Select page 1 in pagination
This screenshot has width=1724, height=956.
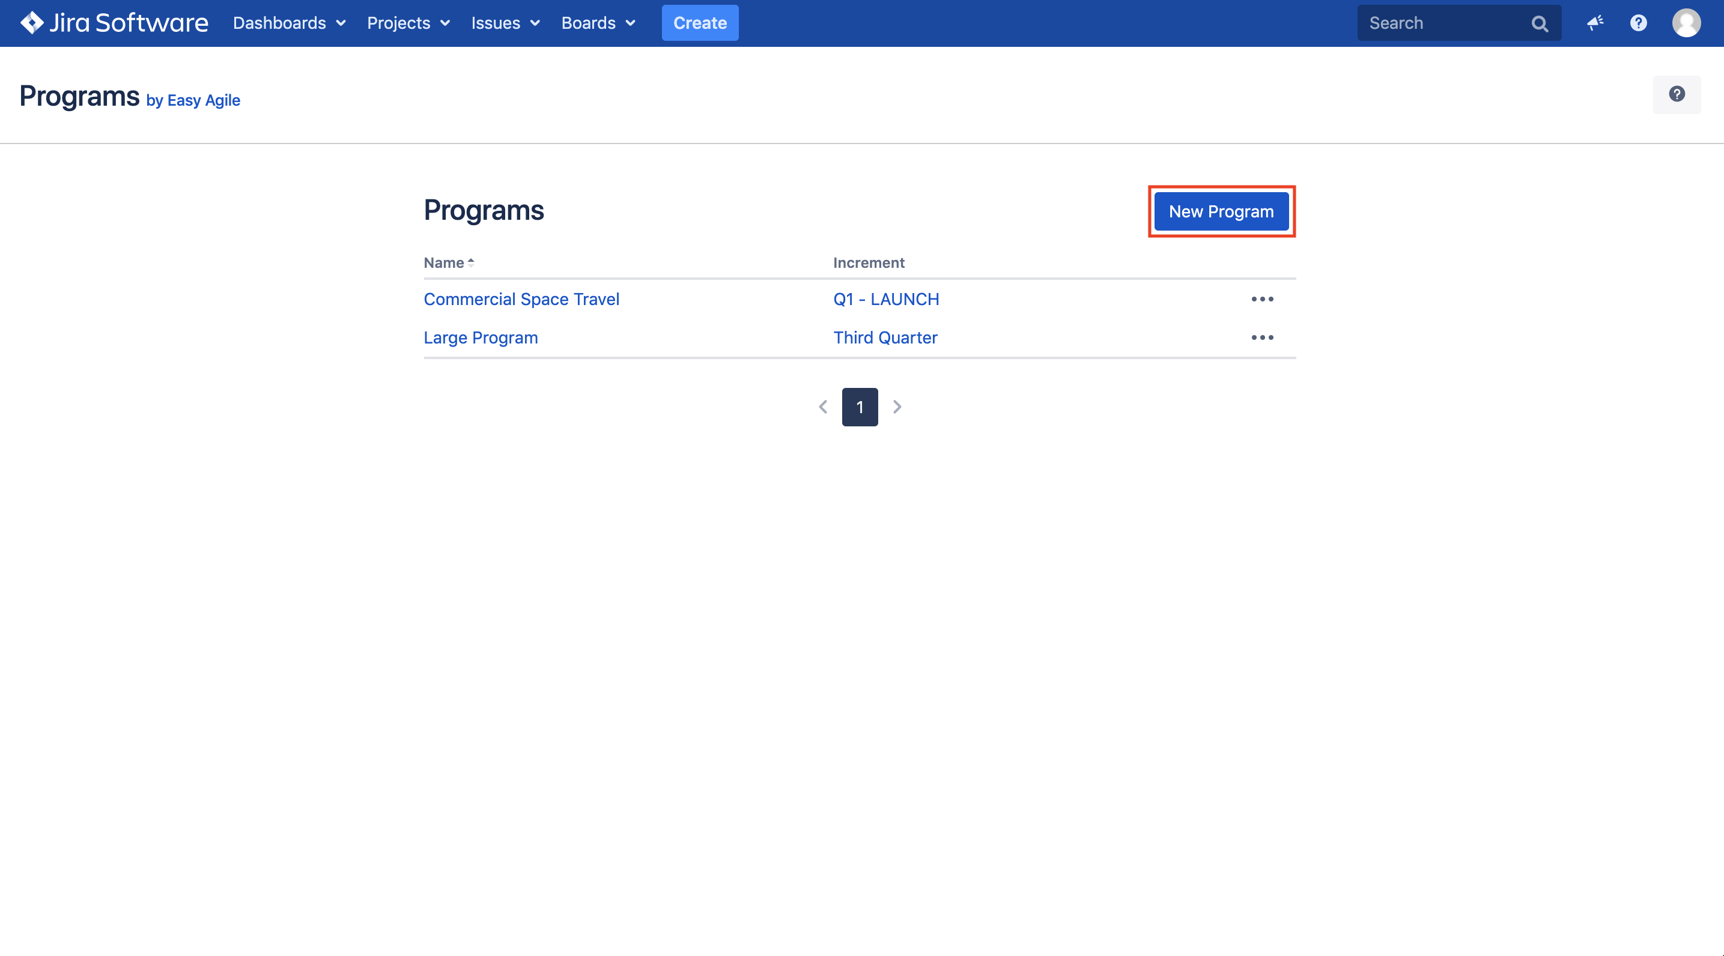click(860, 407)
